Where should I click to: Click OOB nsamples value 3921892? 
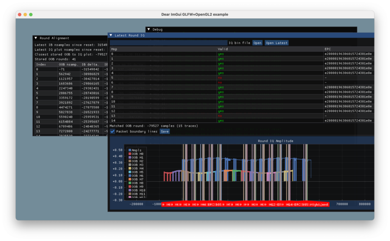pyautogui.click(x=66, y=103)
